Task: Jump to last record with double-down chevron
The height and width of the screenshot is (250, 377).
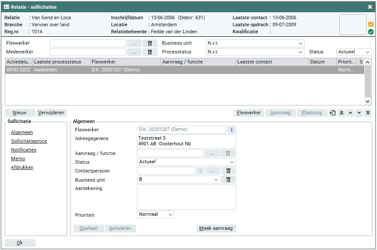Action: [368, 113]
